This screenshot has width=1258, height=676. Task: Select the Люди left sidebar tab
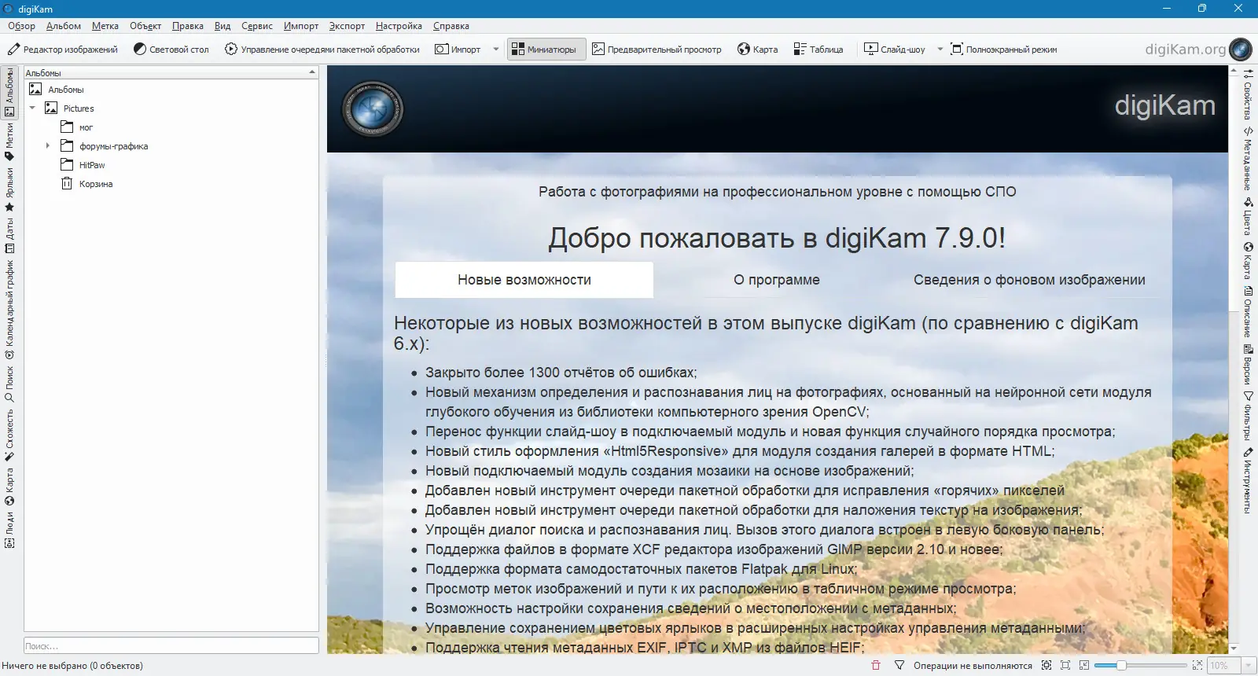point(9,530)
